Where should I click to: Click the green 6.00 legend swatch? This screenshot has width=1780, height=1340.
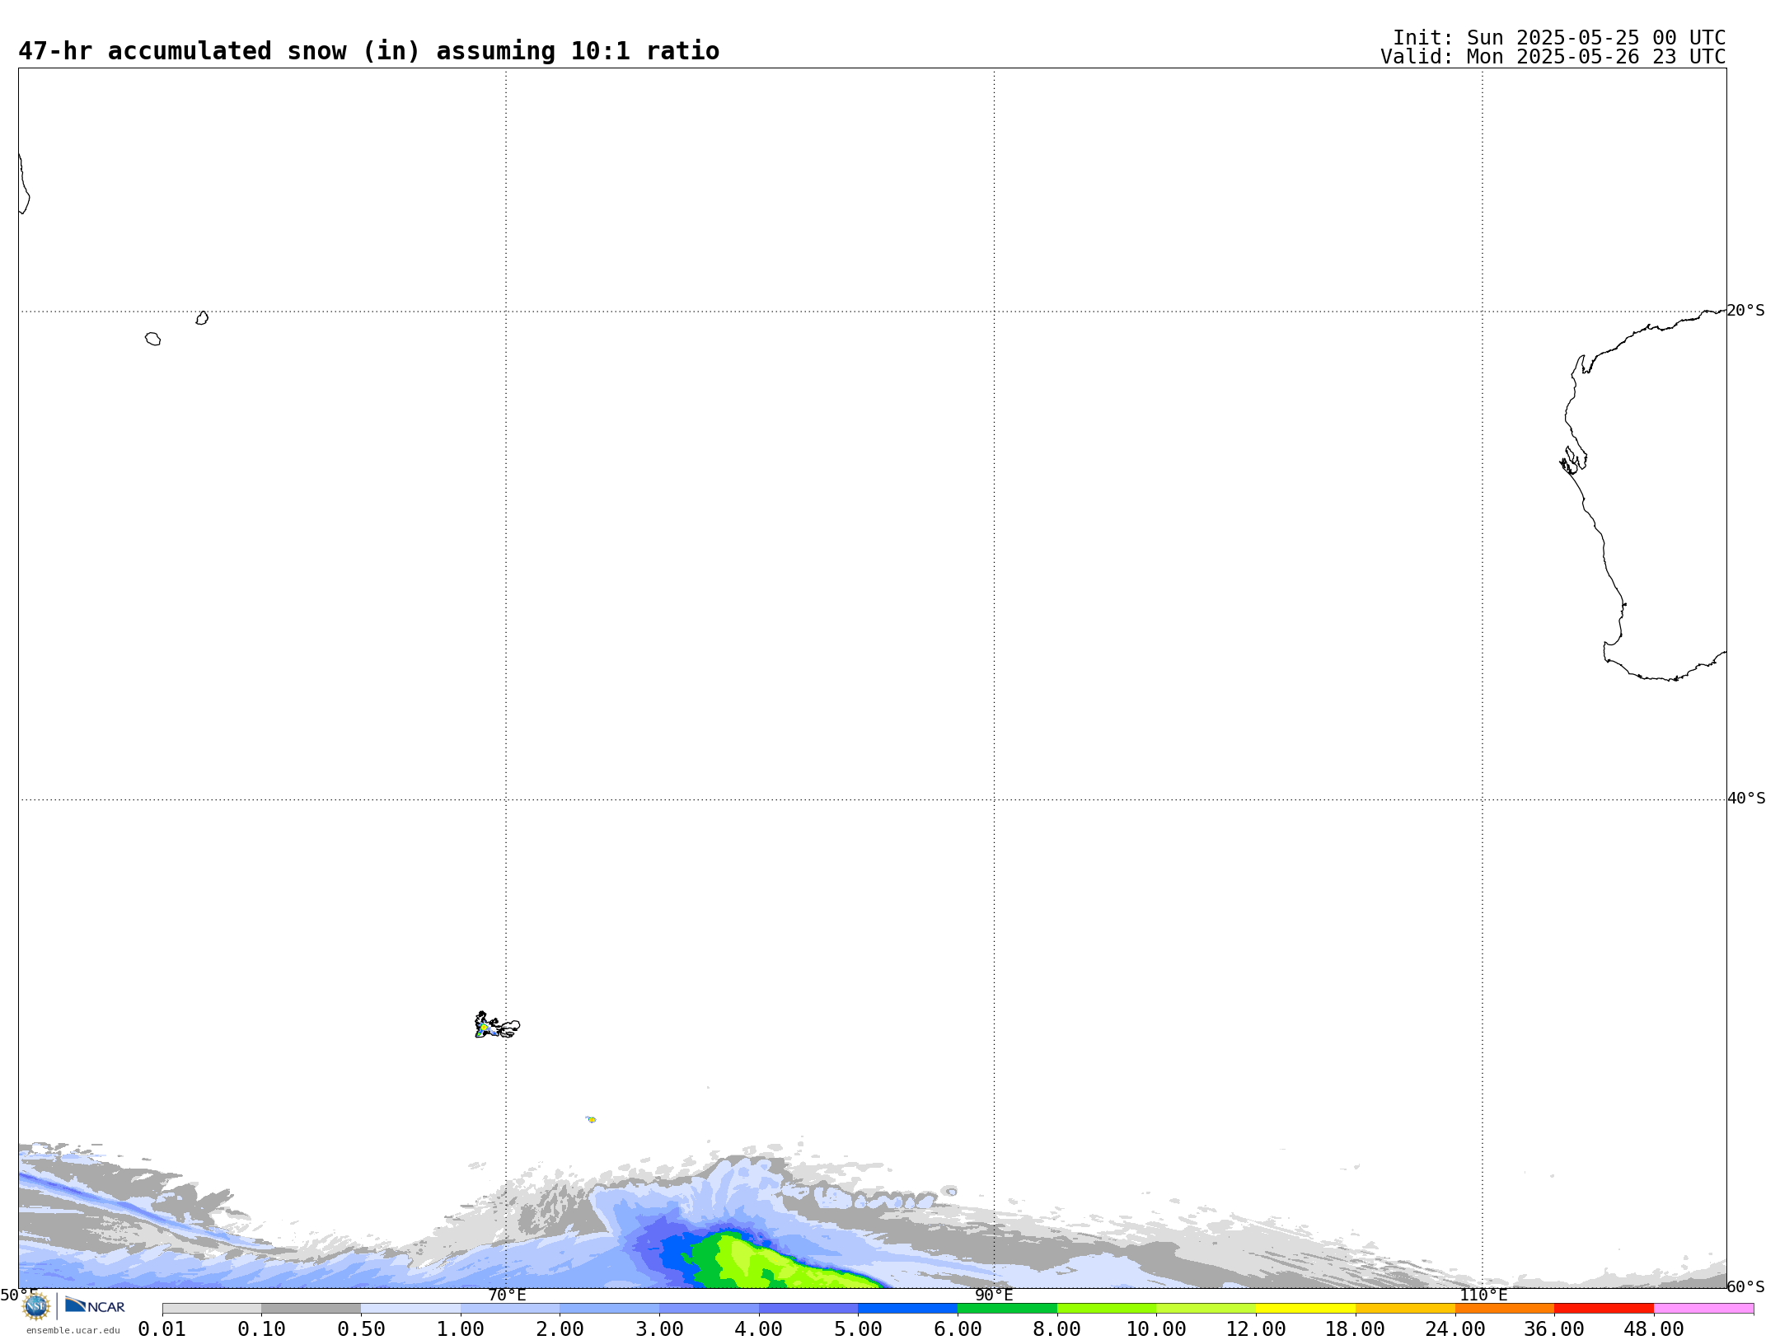click(x=1007, y=1309)
